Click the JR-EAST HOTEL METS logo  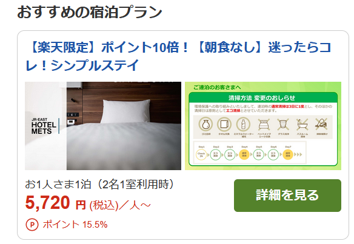tap(45, 126)
